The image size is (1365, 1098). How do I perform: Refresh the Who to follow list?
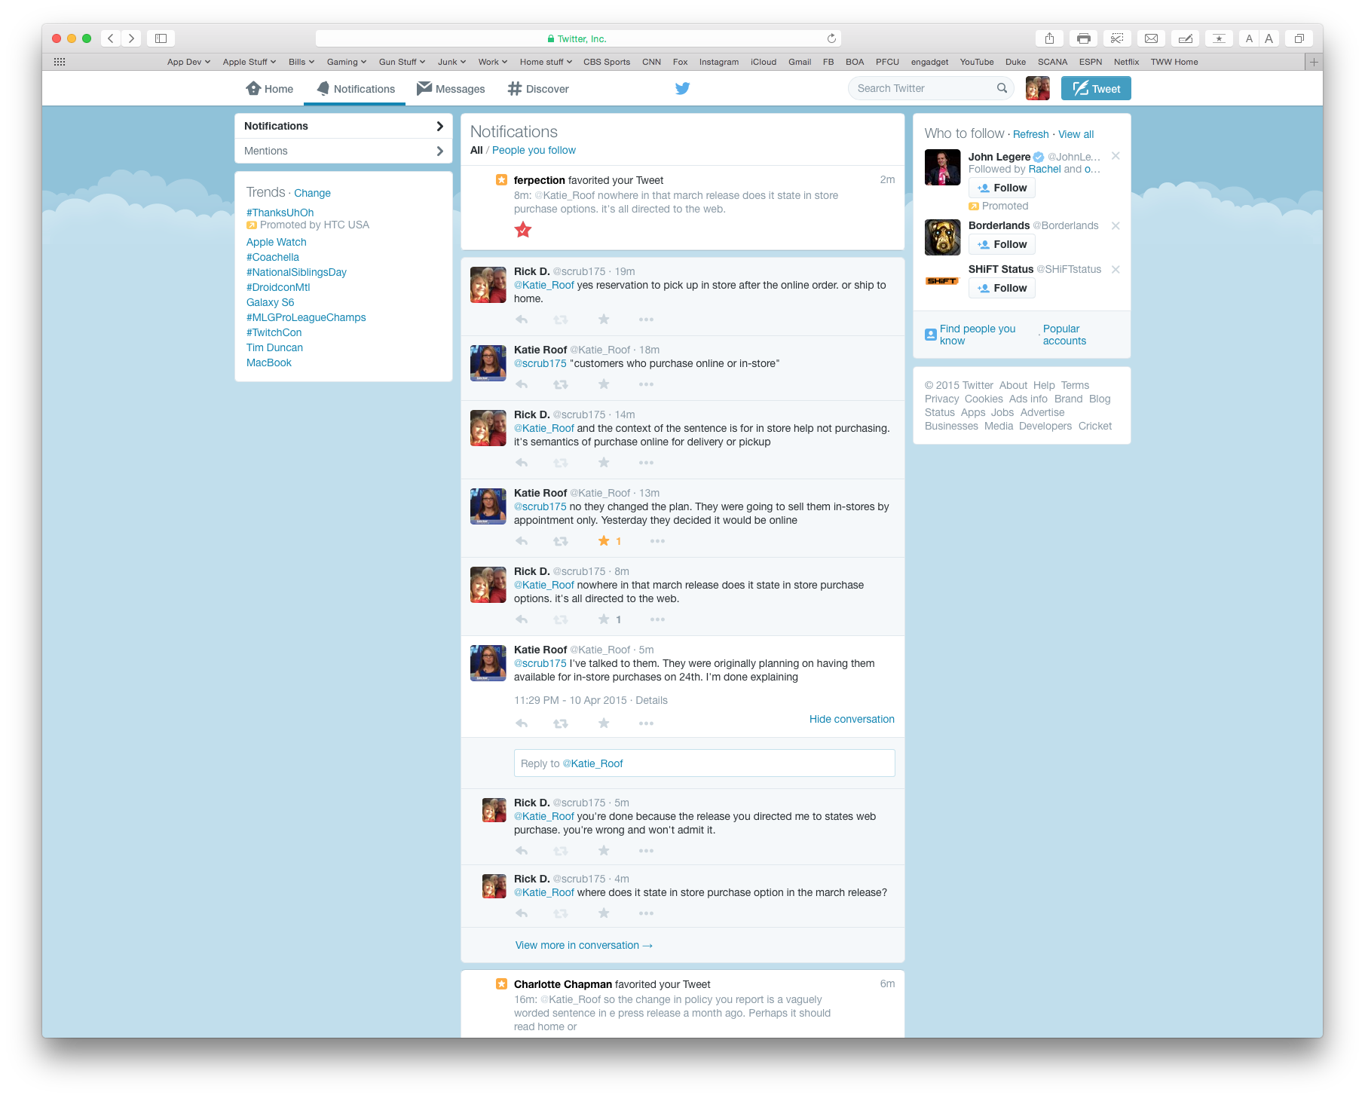point(1030,134)
